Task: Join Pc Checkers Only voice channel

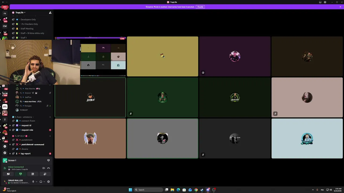Action: (30, 24)
